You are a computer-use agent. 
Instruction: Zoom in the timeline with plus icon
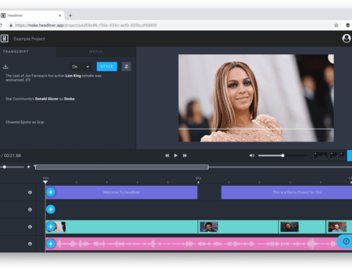(x=28, y=167)
